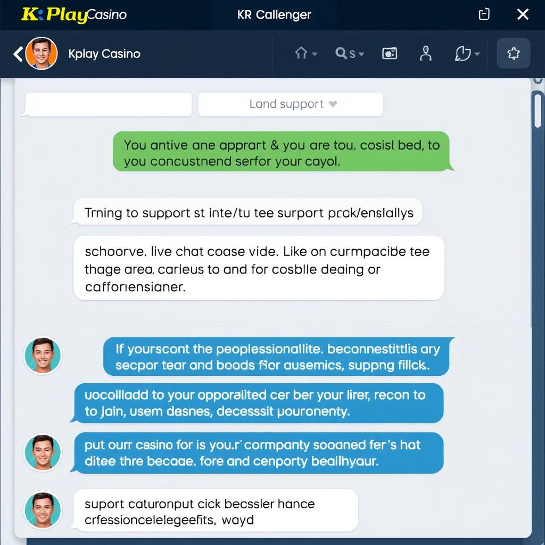Click the K Play Casino logo
The image size is (545, 545).
coord(73,14)
